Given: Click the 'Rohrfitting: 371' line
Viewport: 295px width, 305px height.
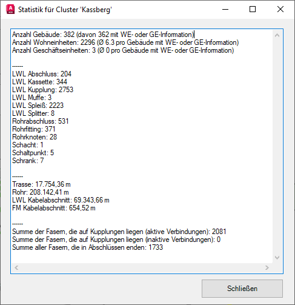Looking at the screenshot, I should click(x=34, y=129).
